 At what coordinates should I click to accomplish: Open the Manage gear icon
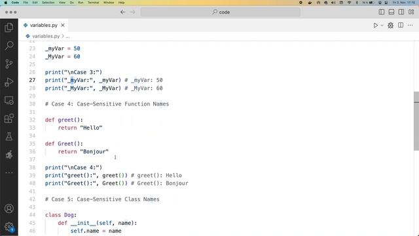coord(9,227)
